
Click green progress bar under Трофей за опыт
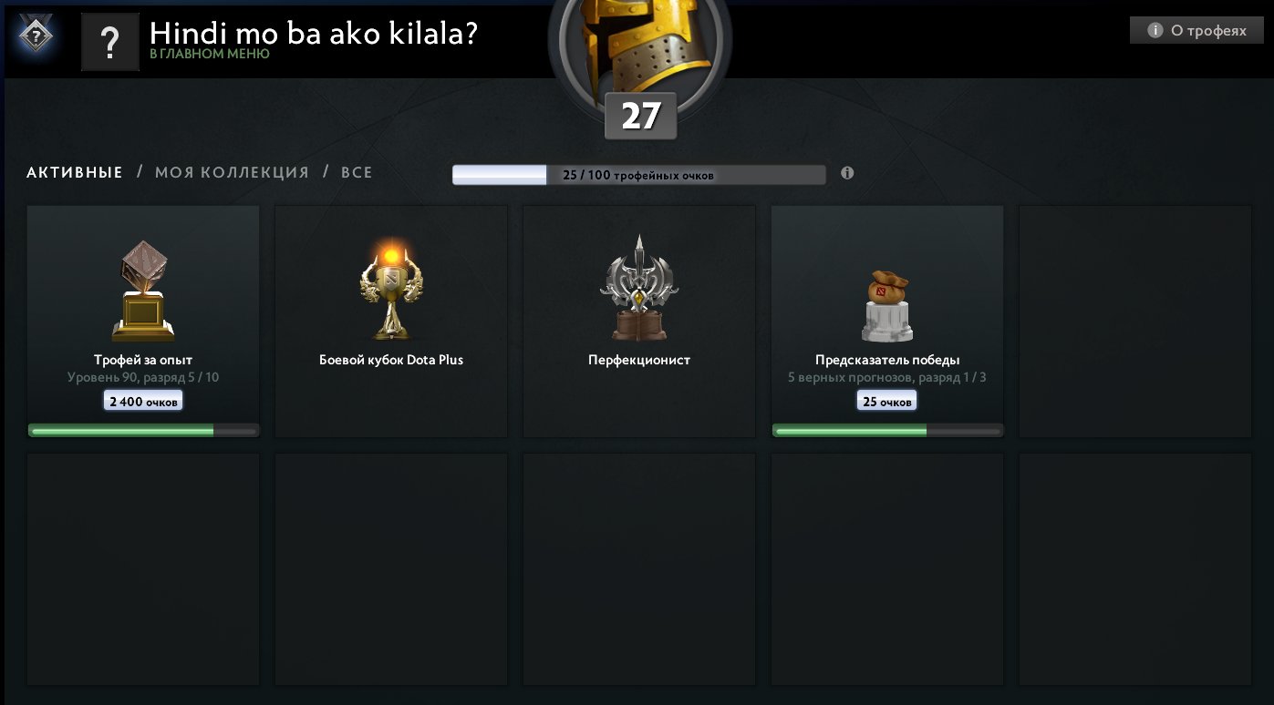[x=144, y=430]
